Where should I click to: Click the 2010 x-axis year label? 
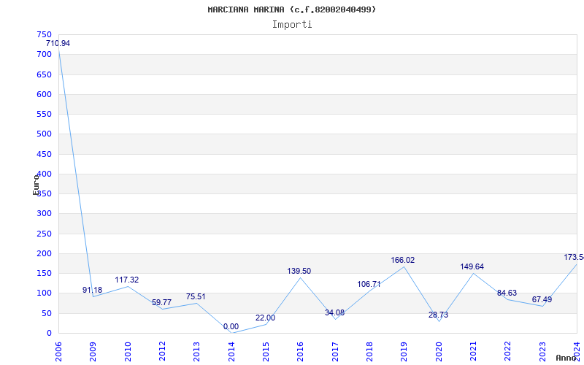[128, 352]
